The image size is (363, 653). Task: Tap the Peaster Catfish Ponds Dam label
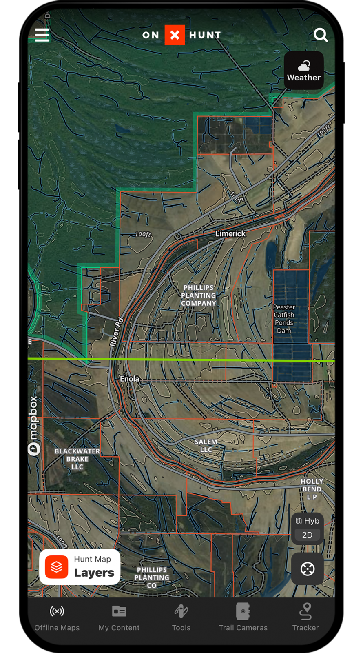click(284, 319)
